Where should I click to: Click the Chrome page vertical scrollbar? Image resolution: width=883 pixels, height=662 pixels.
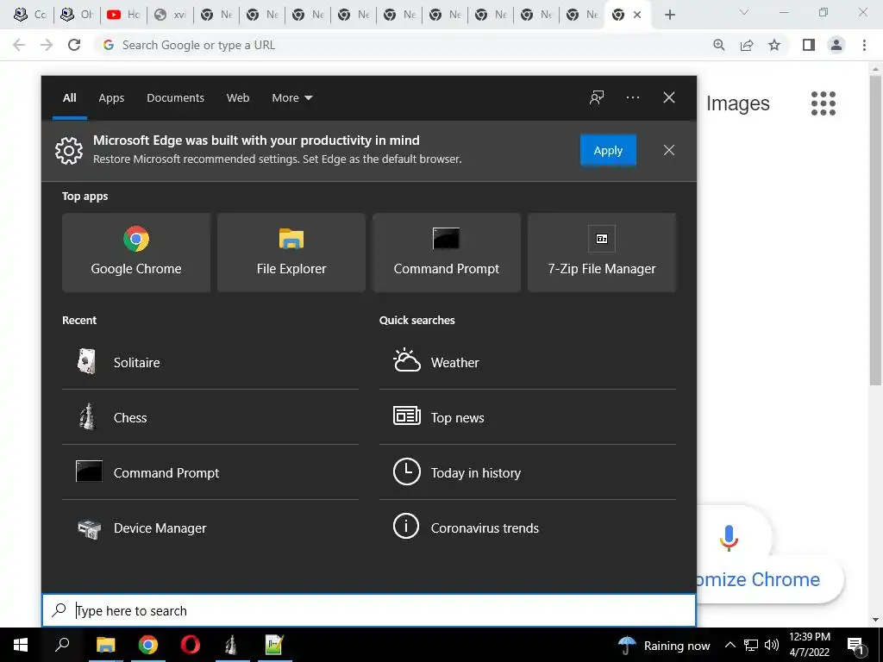[x=875, y=232]
